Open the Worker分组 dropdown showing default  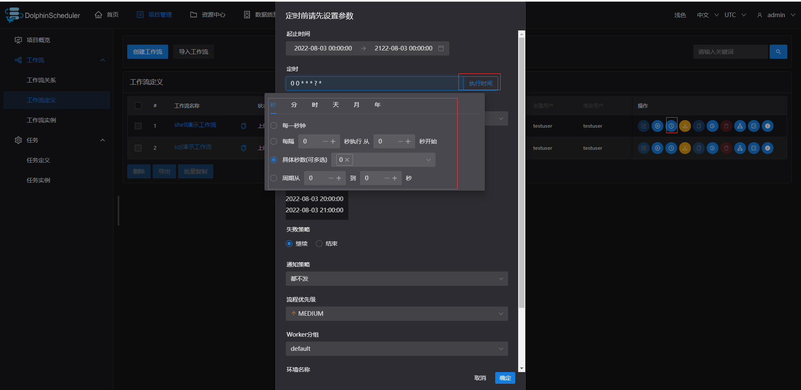click(x=397, y=349)
